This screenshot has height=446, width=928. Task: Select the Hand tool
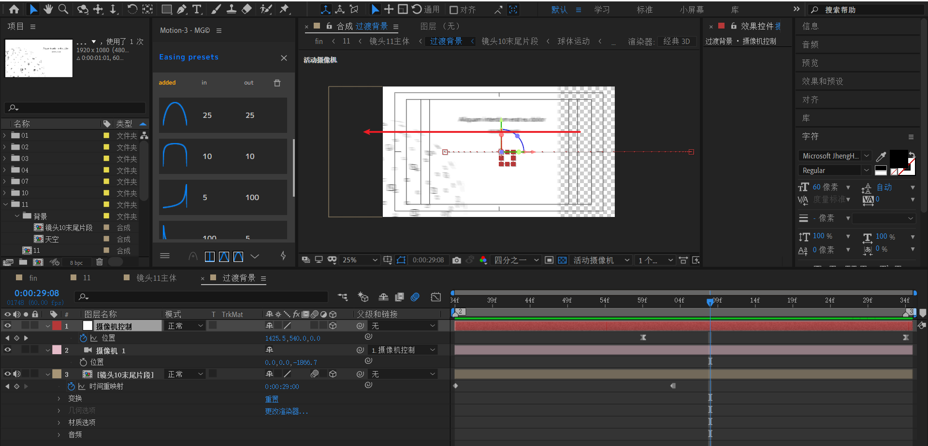(48, 9)
